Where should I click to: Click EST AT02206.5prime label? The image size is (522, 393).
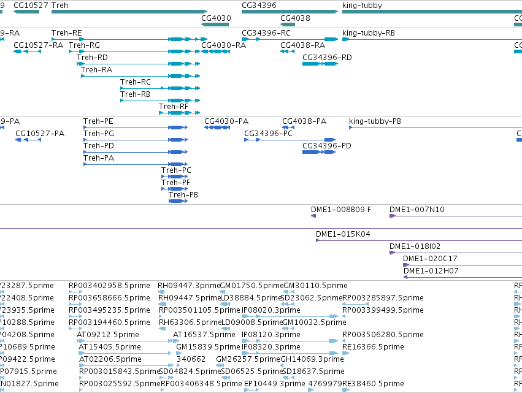point(110,360)
